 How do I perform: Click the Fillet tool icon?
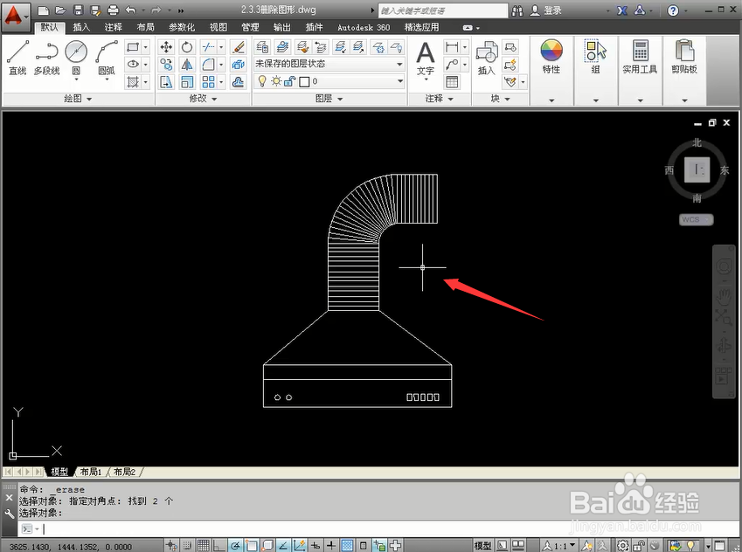(x=208, y=65)
